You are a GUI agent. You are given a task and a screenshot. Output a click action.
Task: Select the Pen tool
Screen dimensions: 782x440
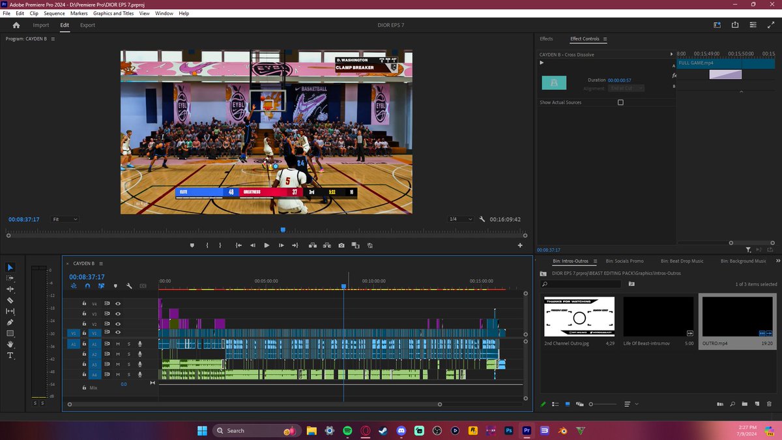click(10, 322)
